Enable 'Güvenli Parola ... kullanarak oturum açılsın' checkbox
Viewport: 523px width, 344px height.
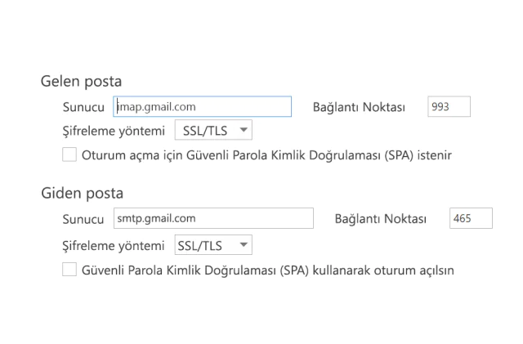coord(69,270)
